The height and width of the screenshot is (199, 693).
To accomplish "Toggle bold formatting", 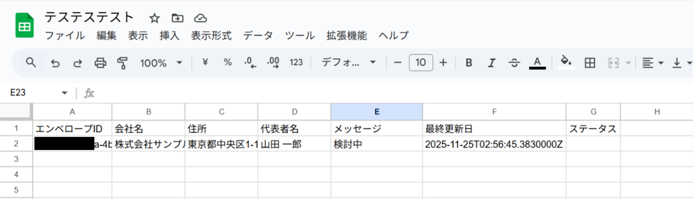I will pyautogui.click(x=469, y=63).
